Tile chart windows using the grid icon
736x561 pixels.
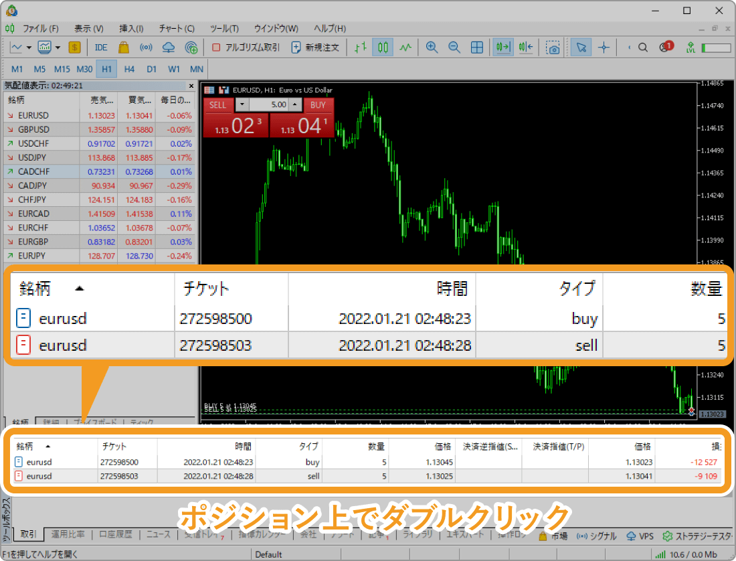coord(477,48)
